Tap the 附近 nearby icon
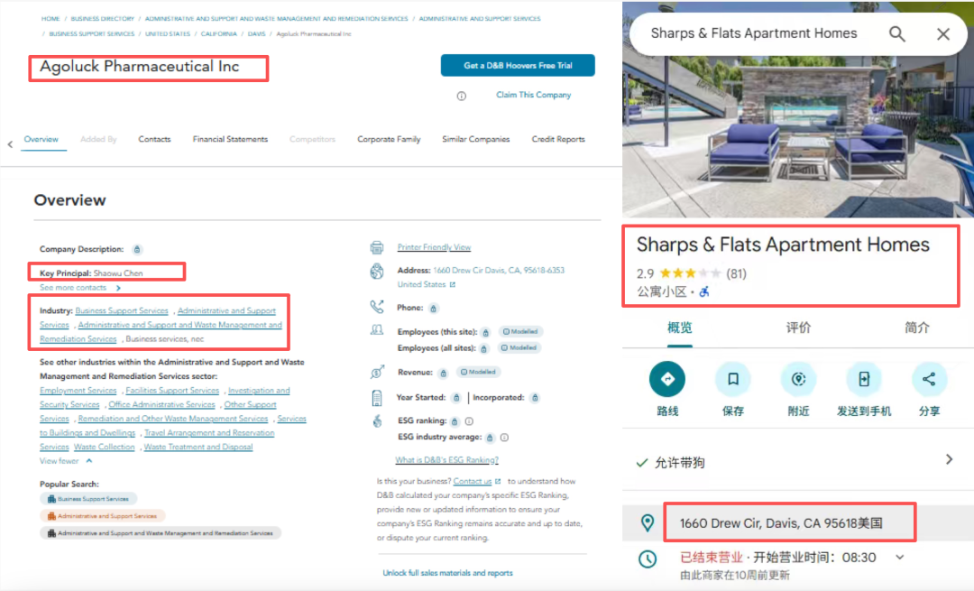The height and width of the screenshot is (591, 974). click(798, 379)
